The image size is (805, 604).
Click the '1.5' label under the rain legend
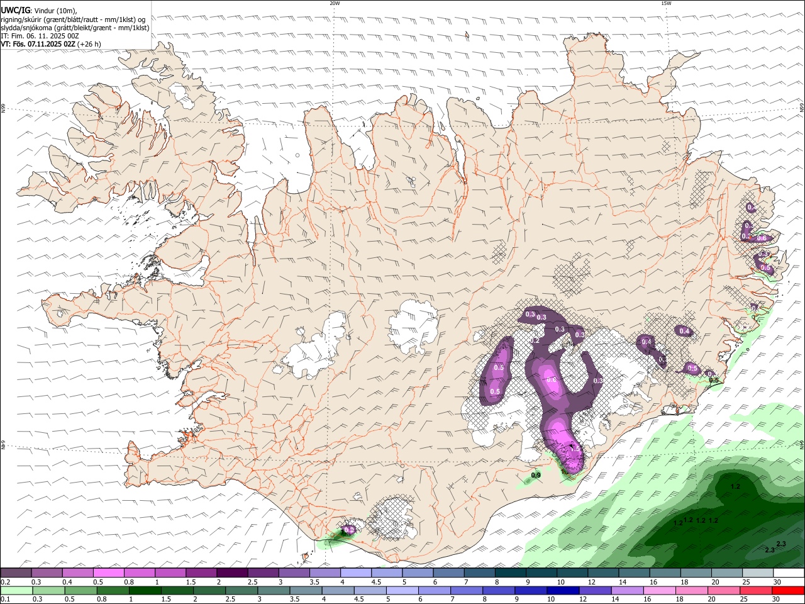(x=166, y=600)
